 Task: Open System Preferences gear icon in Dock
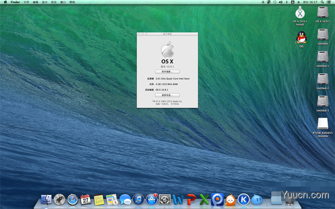pos(165,200)
